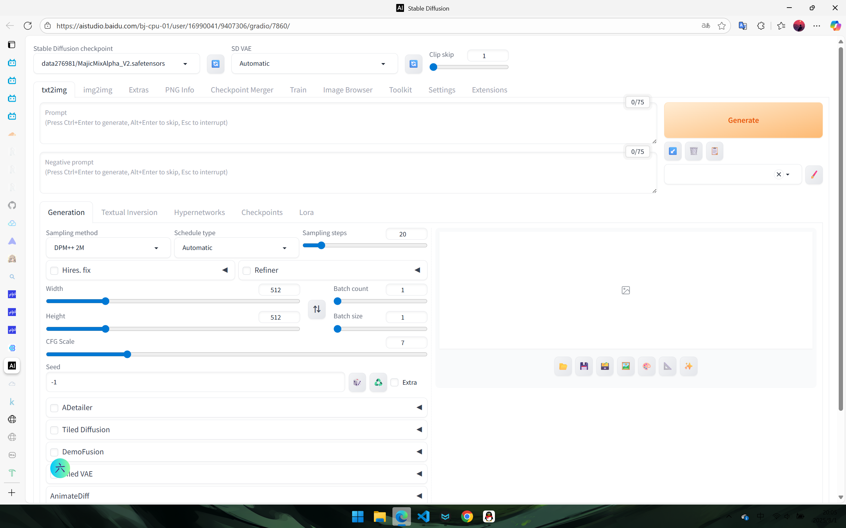Enable the Hires. fix checkbox
This screenshot has height=528, width=846.
pyautogui.click(x=54, y=270)
